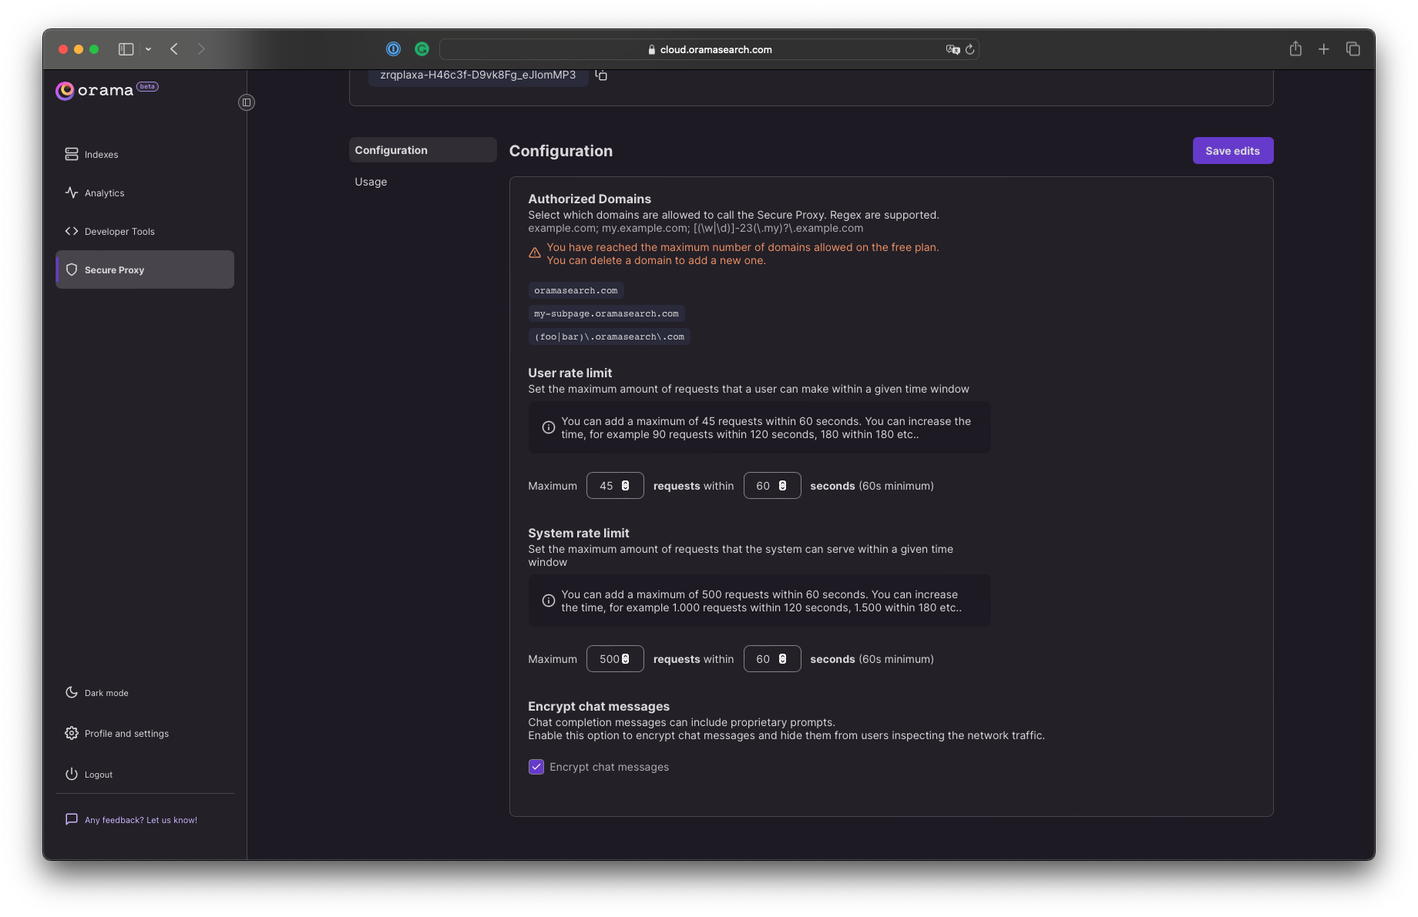1418x917 pixels.
Task: Click the User rate limit heading
Action: pos(570,373)
